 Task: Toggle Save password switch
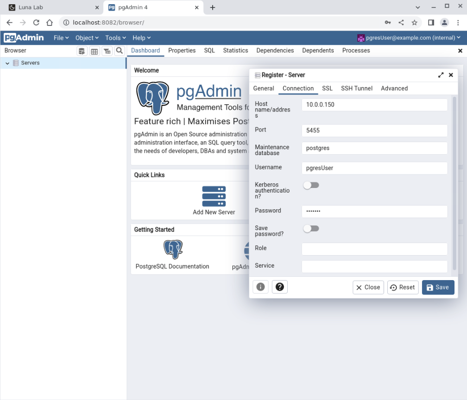311,229
